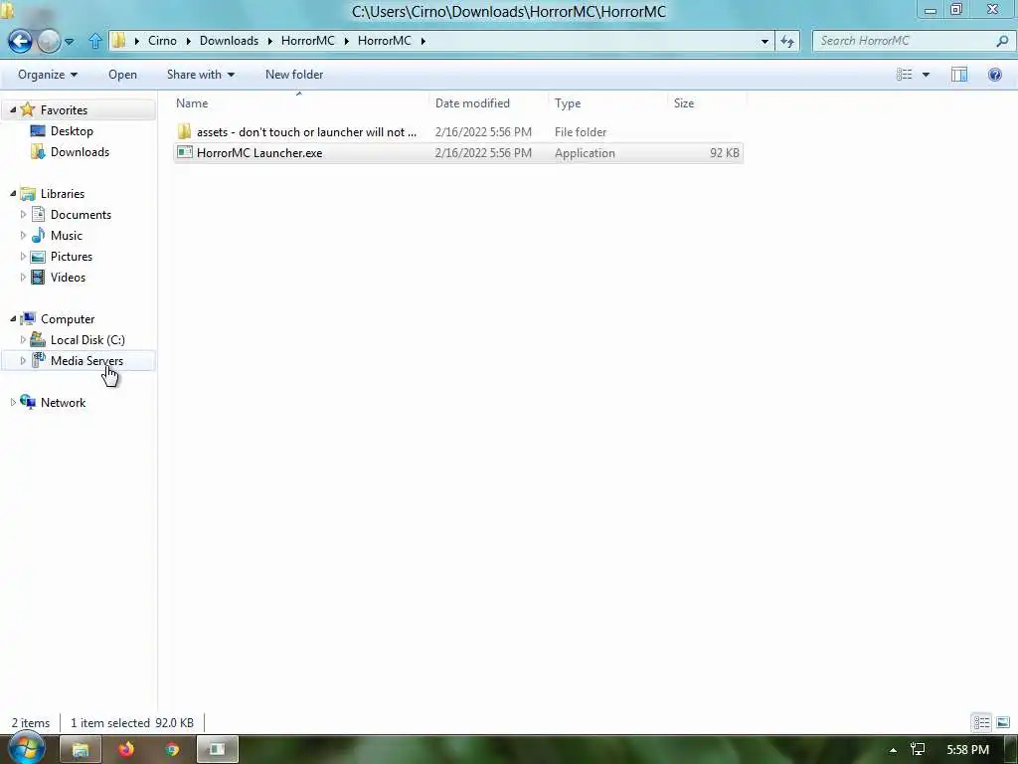The image size is (1018, 764).
Task: Open Desktop in Favorites
Action: (72, 131)
